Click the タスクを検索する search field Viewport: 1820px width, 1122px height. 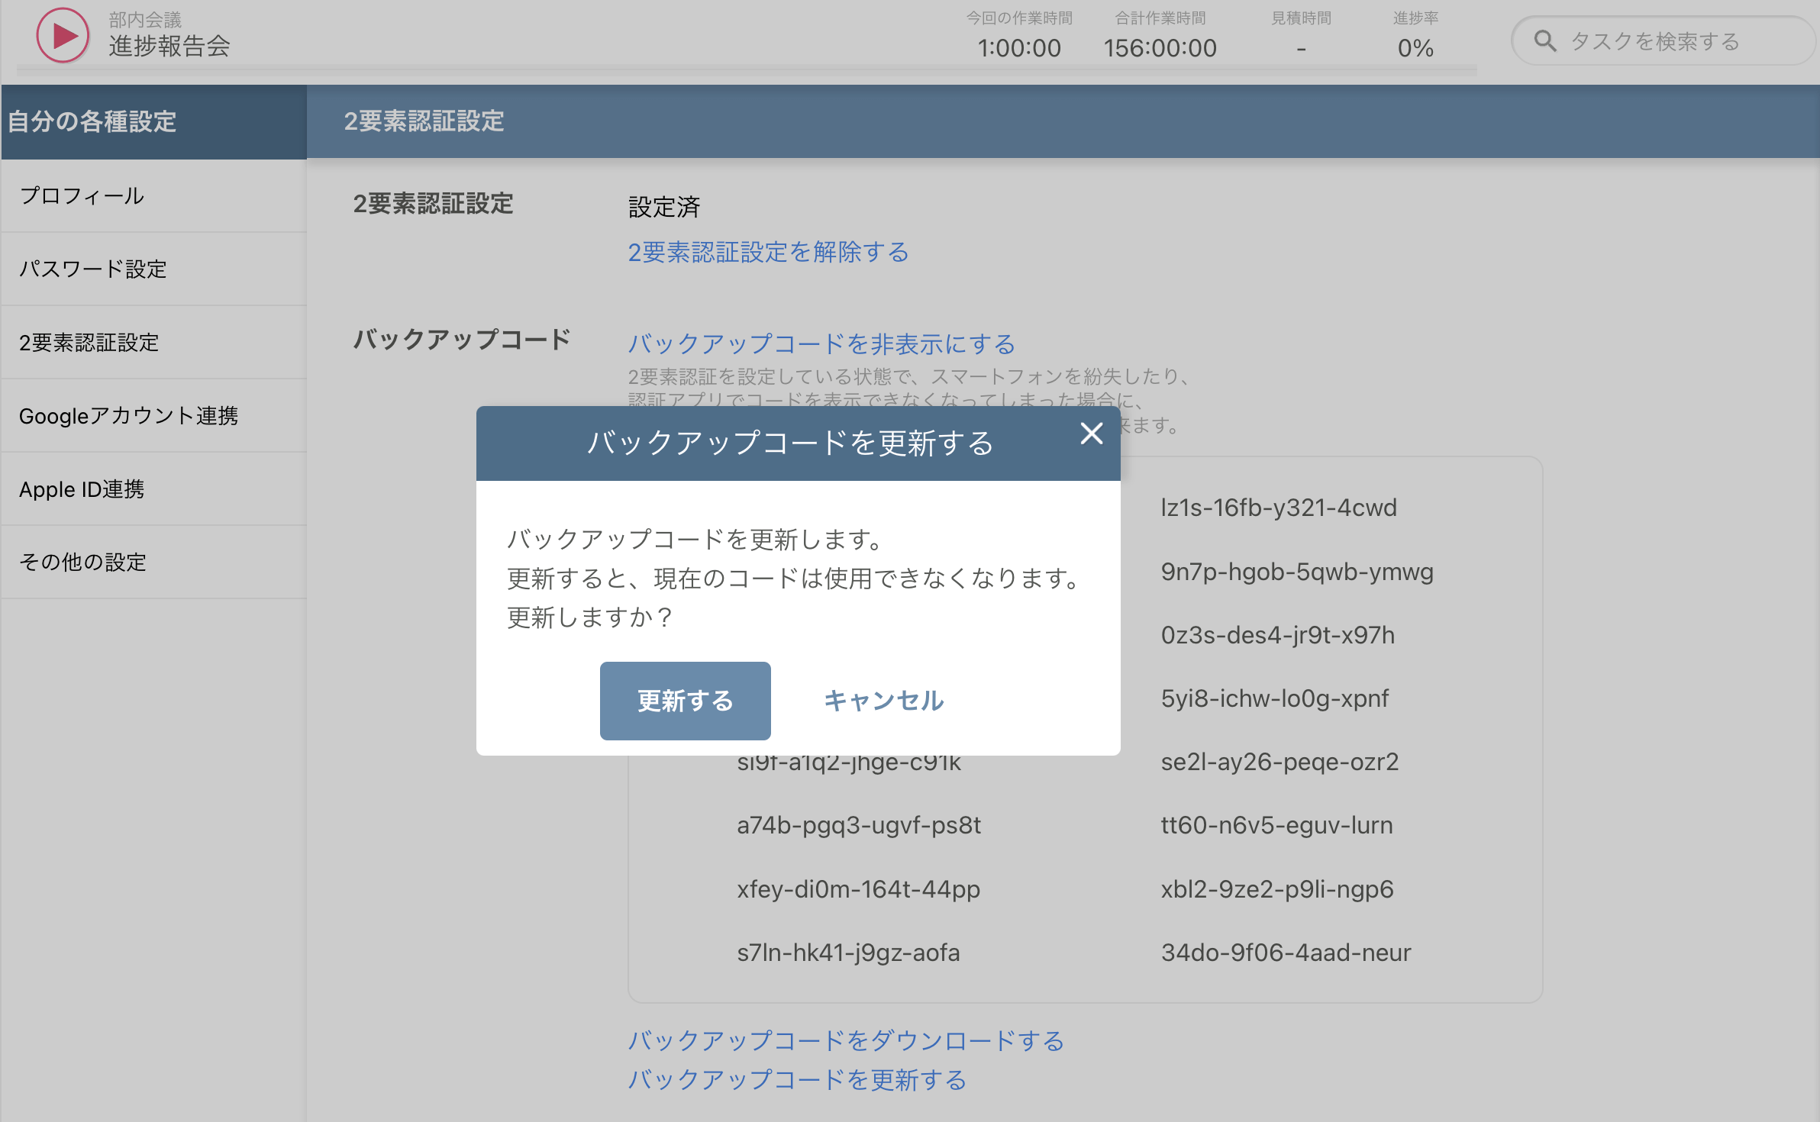(1664, 40)
